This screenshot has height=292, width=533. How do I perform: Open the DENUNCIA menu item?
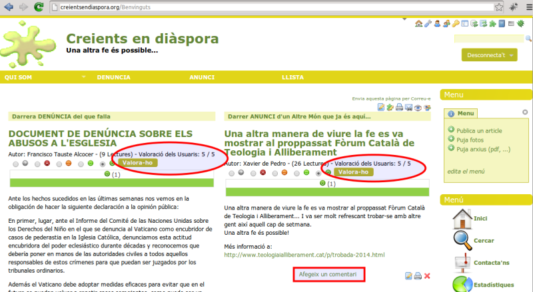113,78
